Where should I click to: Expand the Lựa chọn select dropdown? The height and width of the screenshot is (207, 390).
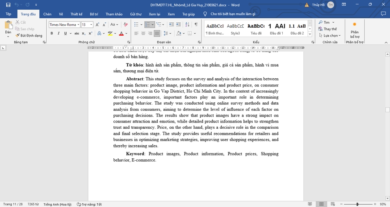tap(329, 36)
